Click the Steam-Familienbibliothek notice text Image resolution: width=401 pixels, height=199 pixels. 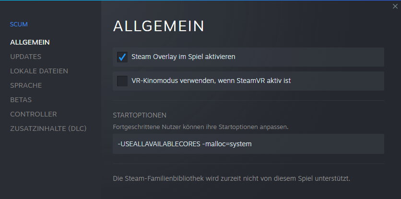pyautogui.click(x=231, y=179)
